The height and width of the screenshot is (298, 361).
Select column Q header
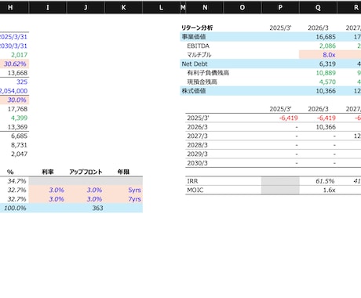[x=318, y=8]
